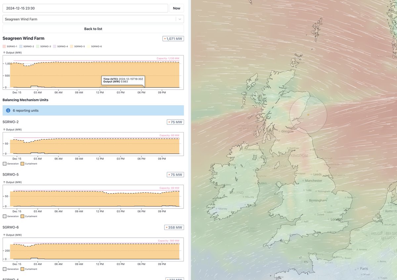Click the date-time field showing 2024-12-15 23:30
This screenshot has height=280, width=397.
pyautogui.click(x=85, y=8)
